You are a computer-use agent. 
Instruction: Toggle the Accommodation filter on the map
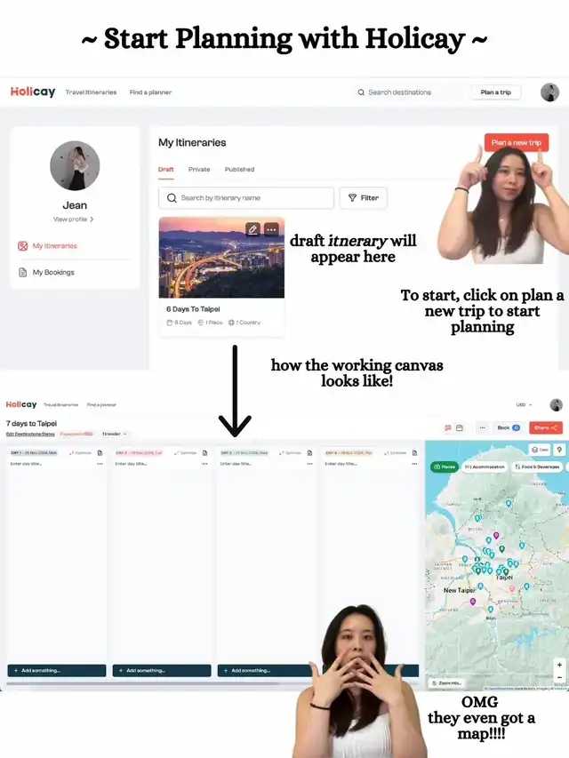point(484,467)
